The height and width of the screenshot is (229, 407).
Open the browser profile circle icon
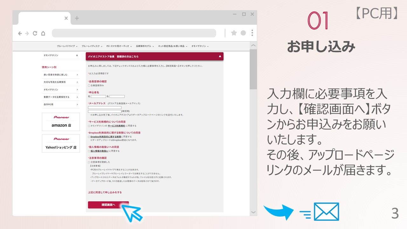click(243, 33)
